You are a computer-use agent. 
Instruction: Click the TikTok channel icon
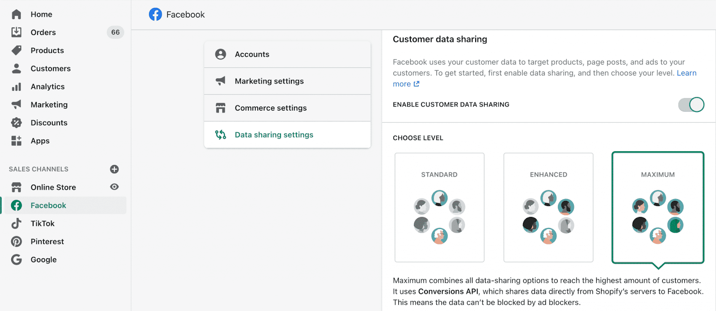coord(17,223)
